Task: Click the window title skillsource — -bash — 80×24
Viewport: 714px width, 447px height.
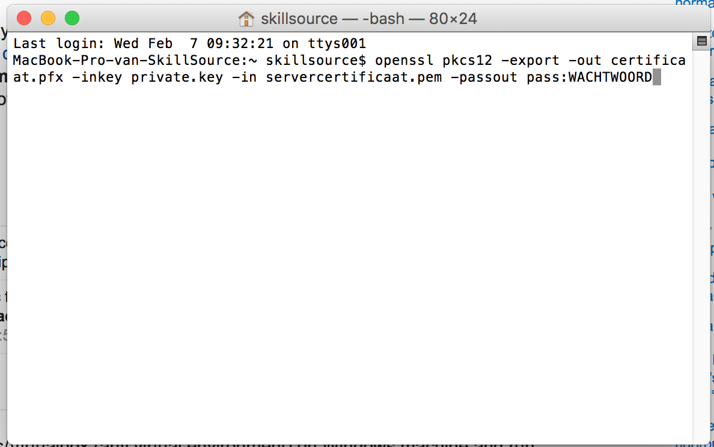Action: (x=369, y=19)
